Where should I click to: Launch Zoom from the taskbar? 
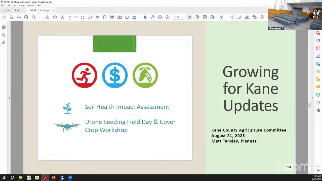70,178
